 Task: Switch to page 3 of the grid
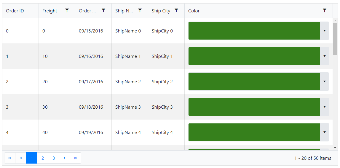[54, 158]
